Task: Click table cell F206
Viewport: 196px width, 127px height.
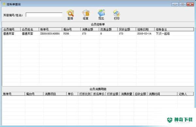Action: 66,33
